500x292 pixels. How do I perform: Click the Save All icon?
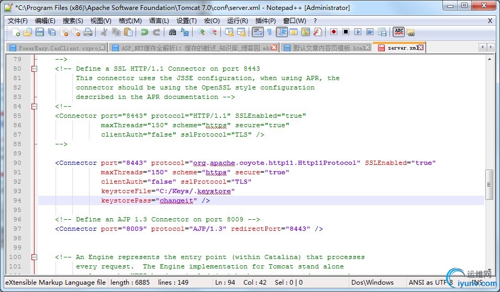[52, 32]
